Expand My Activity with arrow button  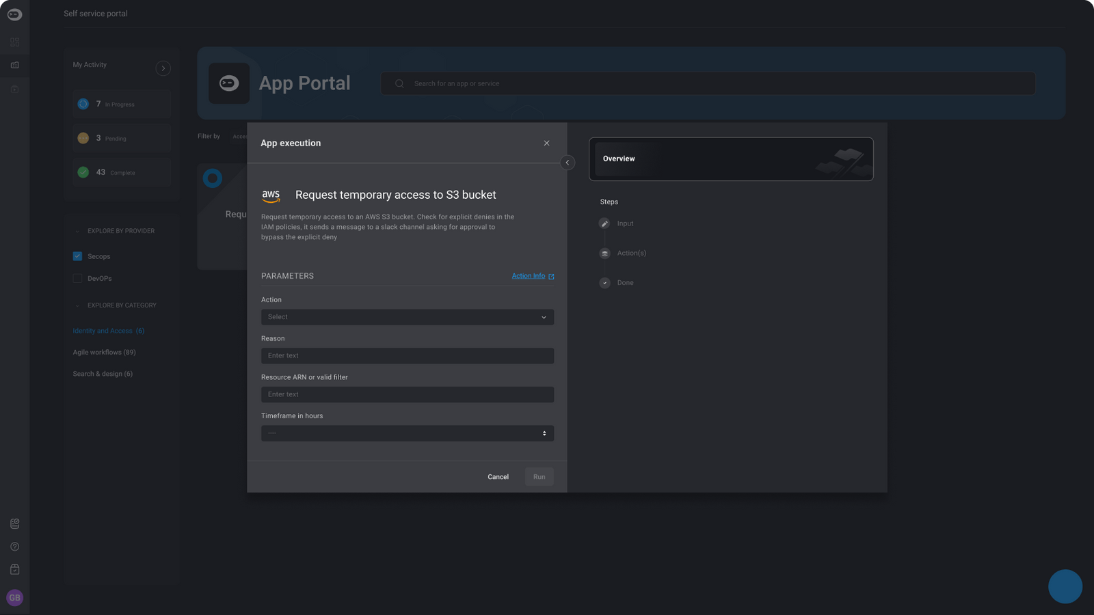click(x=163, y=68)
